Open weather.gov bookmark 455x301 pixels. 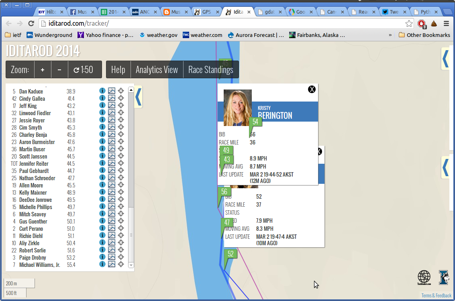click(159, 35)
